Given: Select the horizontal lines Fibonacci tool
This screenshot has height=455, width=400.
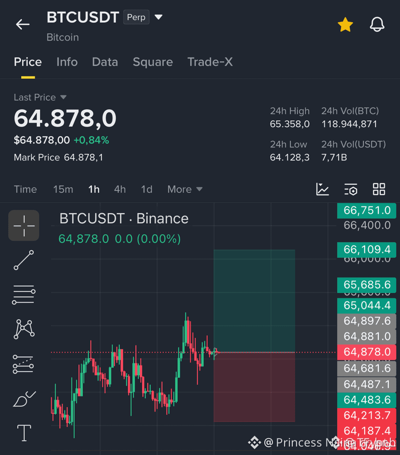Looking at the screenshot, I should (24, 294).
